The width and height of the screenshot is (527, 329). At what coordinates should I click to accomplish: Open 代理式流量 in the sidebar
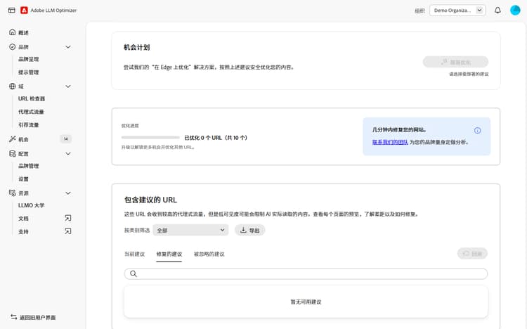pos(31,112)
